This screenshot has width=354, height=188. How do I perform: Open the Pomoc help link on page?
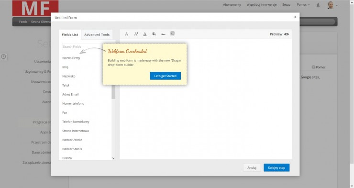[x=319, y=67]
